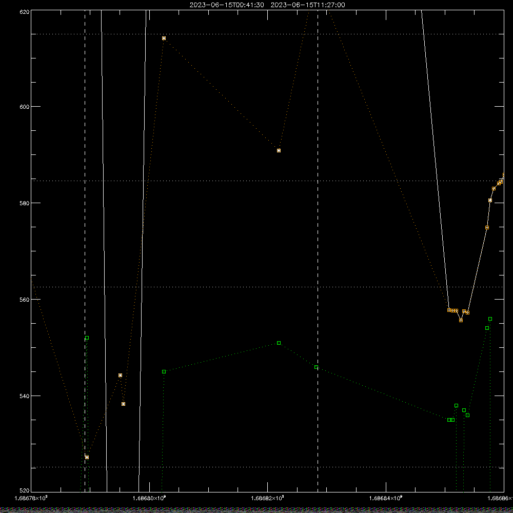This screenshot has height=513, width=513.
Task: Pick the orange marker near 580.5 on white curve
Action: point(490,200)
